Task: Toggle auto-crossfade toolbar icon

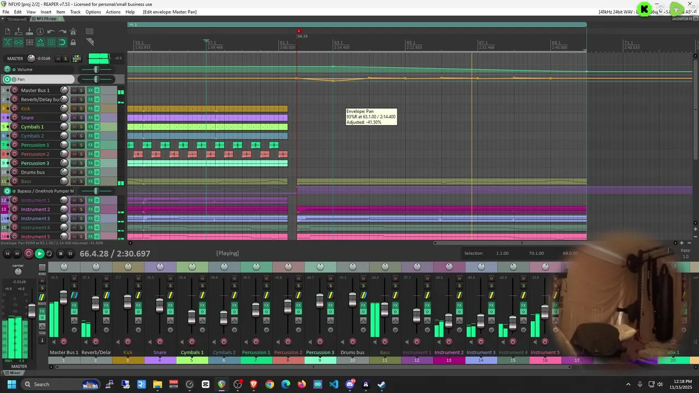Action: pos(8,42)
